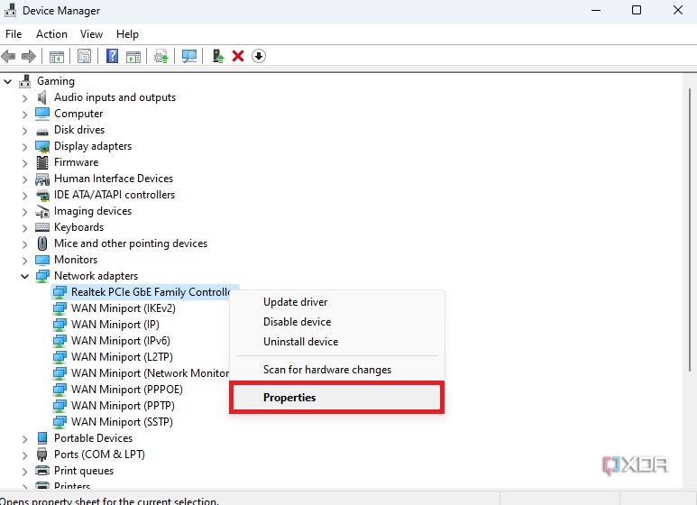
Task: Select WAN Miniport (IKEv2)
Action: point(124,308)
